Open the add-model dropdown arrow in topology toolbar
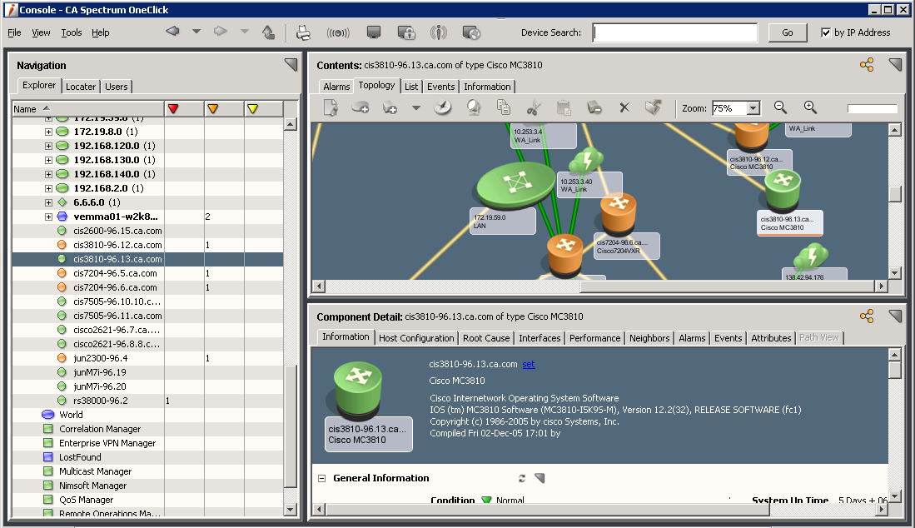 click(416, 108)
